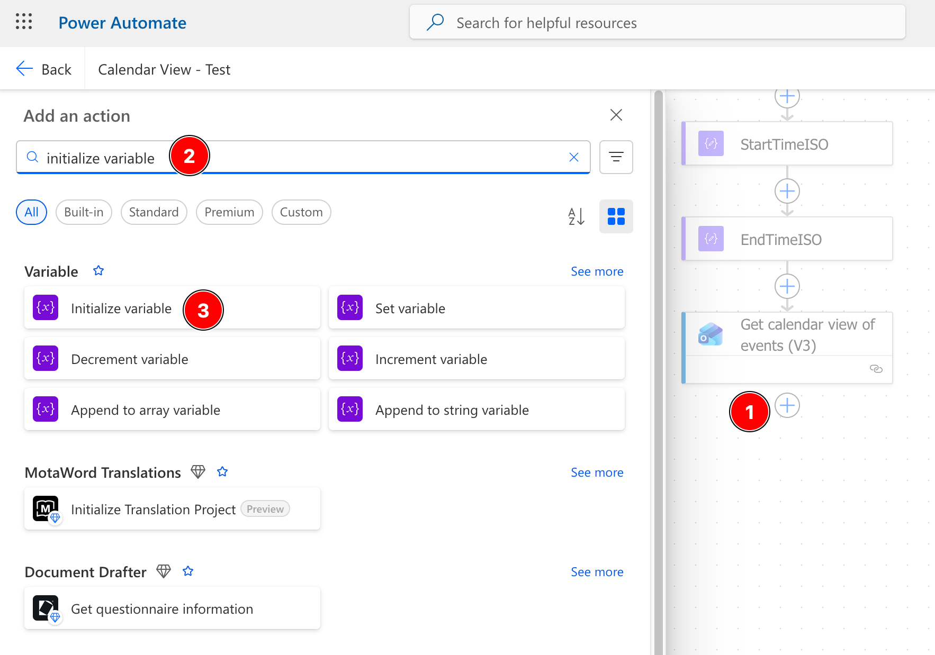Screen dimensions: 935x655
Task: Click the StartTimeISO compose icon
Action: point(711,143)
